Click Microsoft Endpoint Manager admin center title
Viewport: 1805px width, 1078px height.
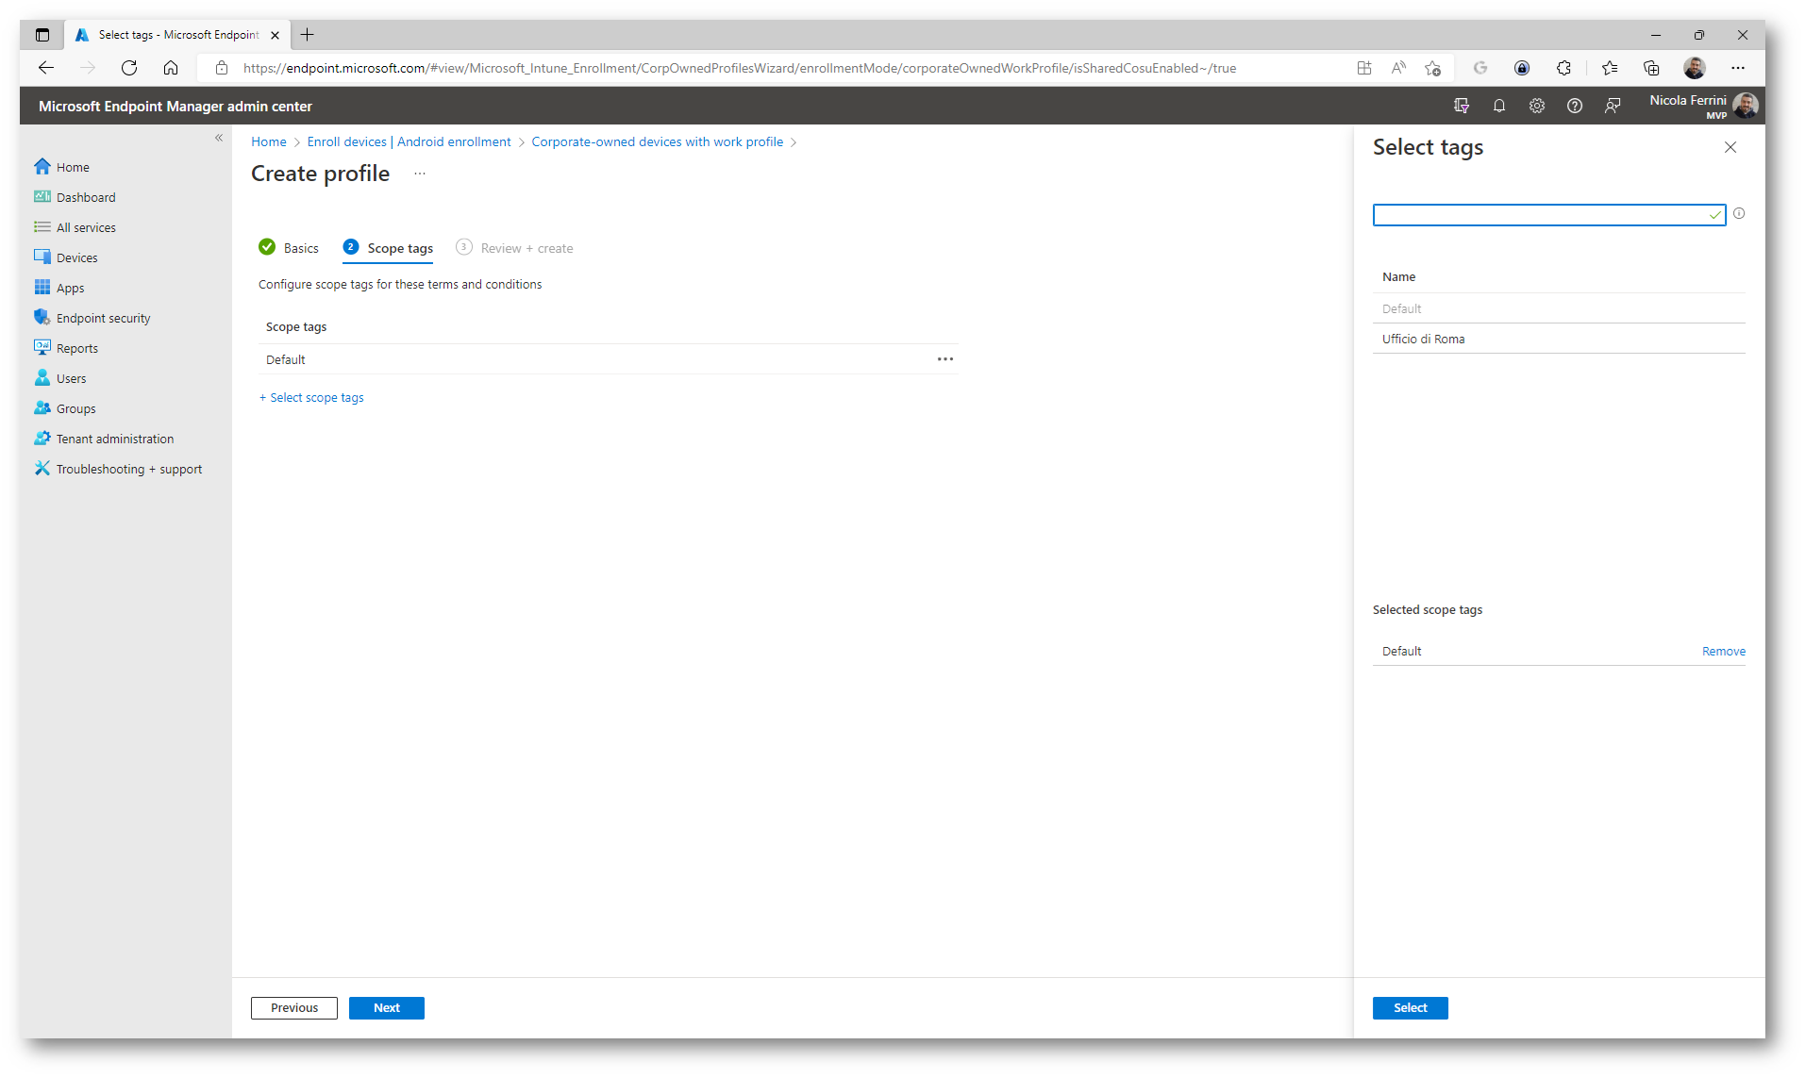175,107
